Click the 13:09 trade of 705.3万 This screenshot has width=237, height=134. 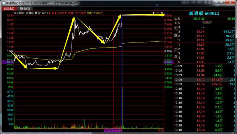tap(205, 84)
